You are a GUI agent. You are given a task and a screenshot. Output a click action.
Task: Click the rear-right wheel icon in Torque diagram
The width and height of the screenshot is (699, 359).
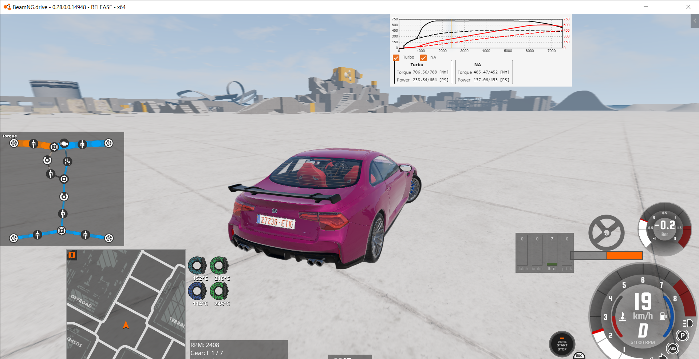click(109, 238)
